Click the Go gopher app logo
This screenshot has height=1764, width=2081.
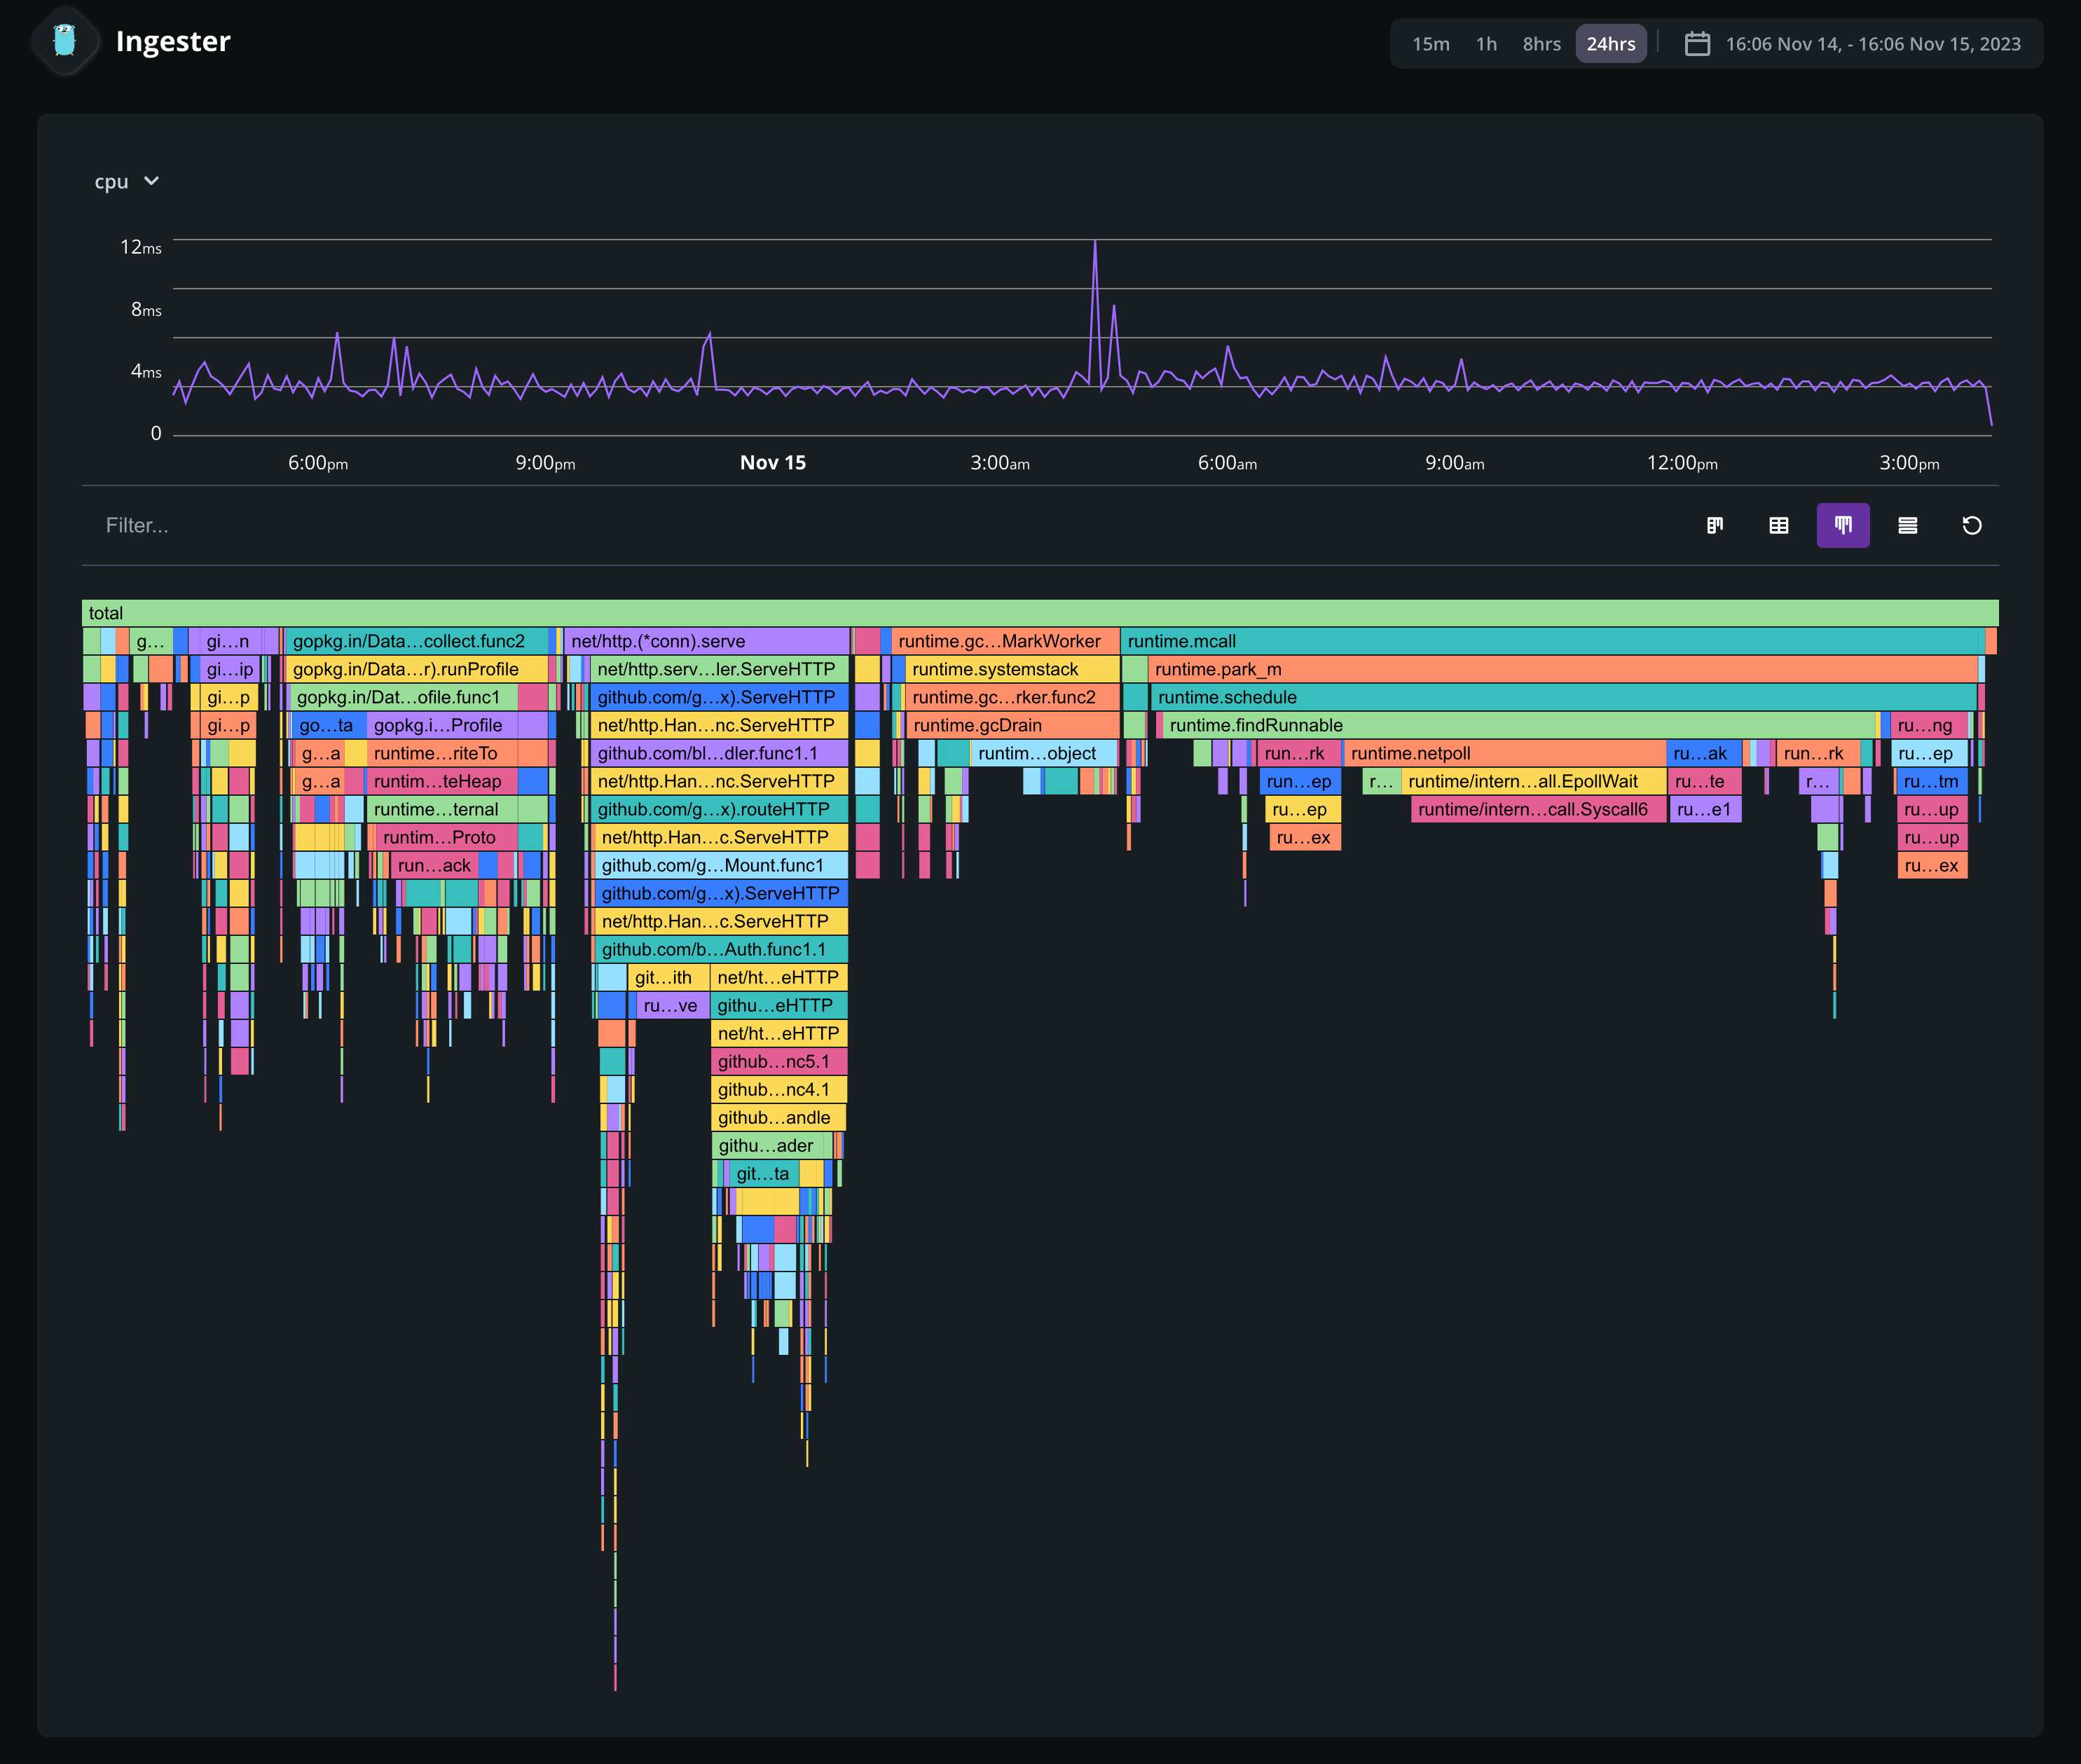[65, 41]
